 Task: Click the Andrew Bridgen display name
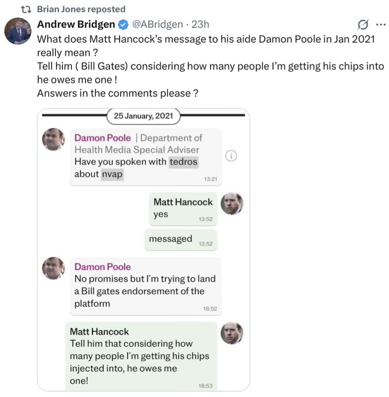(76, 24)
